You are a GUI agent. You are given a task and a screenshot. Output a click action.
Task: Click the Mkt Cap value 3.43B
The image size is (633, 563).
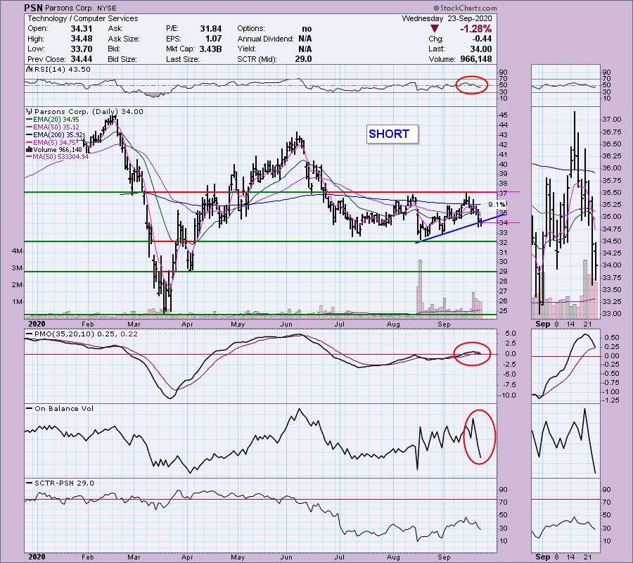click(x=210, y=49)
